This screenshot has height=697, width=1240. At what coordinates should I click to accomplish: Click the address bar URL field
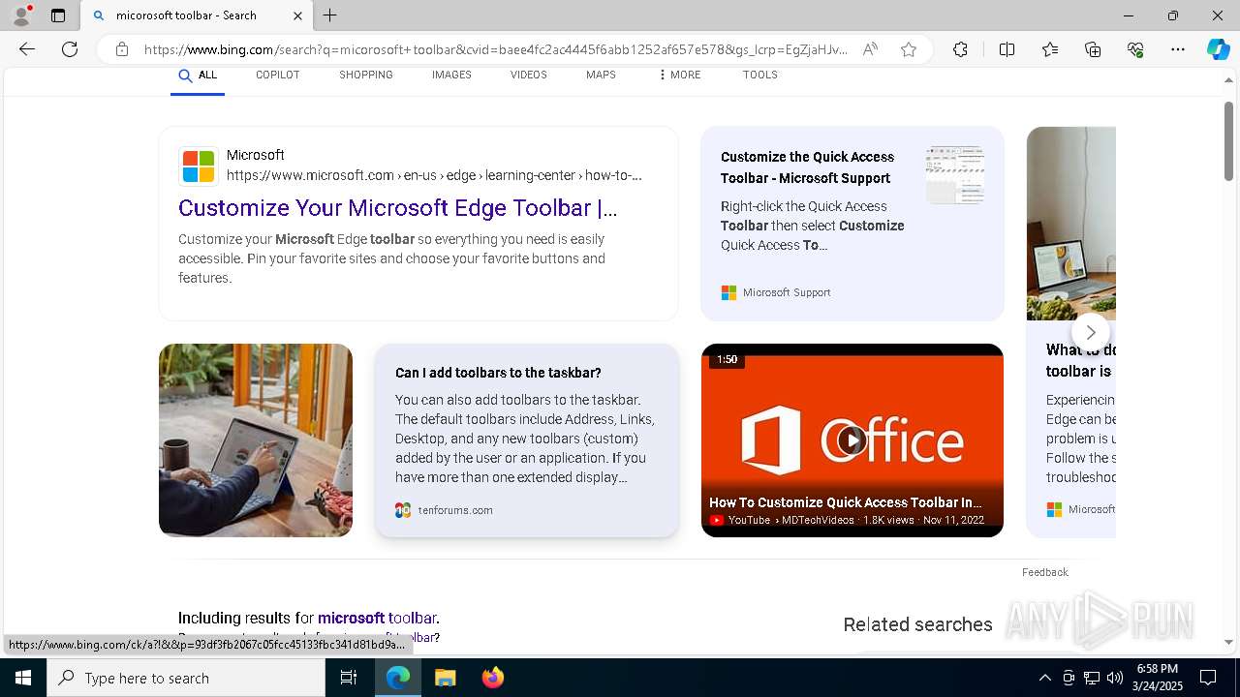coord(495,49)
